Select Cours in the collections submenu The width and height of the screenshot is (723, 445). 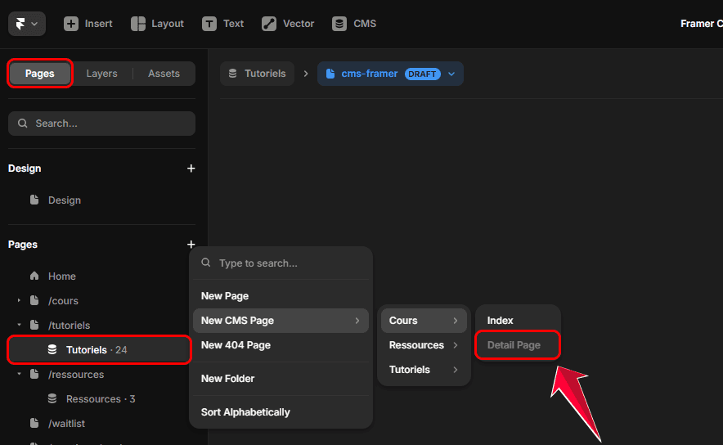[x=424, y=321]
